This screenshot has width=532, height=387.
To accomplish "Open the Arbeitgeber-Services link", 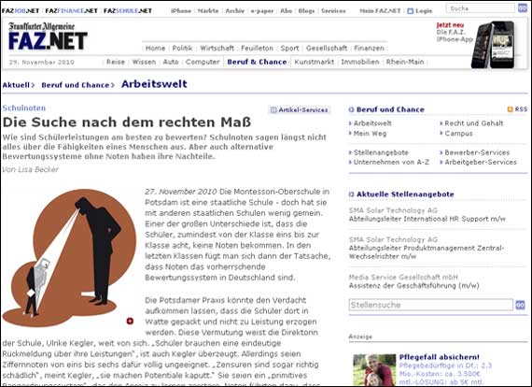I will 481,162.
